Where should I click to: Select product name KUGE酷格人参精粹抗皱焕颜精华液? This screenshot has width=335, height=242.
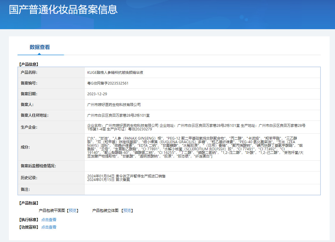[x=115, y=73]
